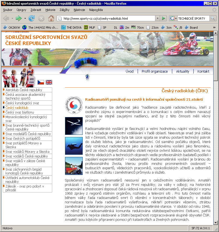Open the Soubor menu

coord(8,10)
